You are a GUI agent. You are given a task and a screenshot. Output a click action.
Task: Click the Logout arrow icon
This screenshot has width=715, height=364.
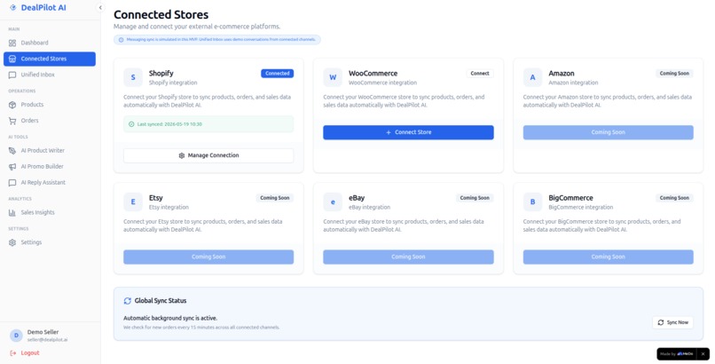tap(12, 353)
